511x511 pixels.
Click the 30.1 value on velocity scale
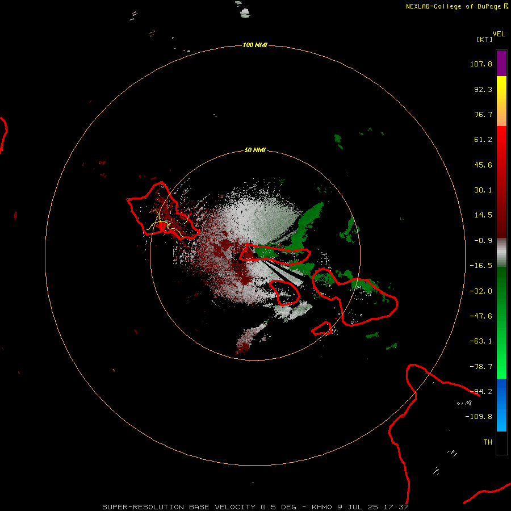tap(483, 190)
